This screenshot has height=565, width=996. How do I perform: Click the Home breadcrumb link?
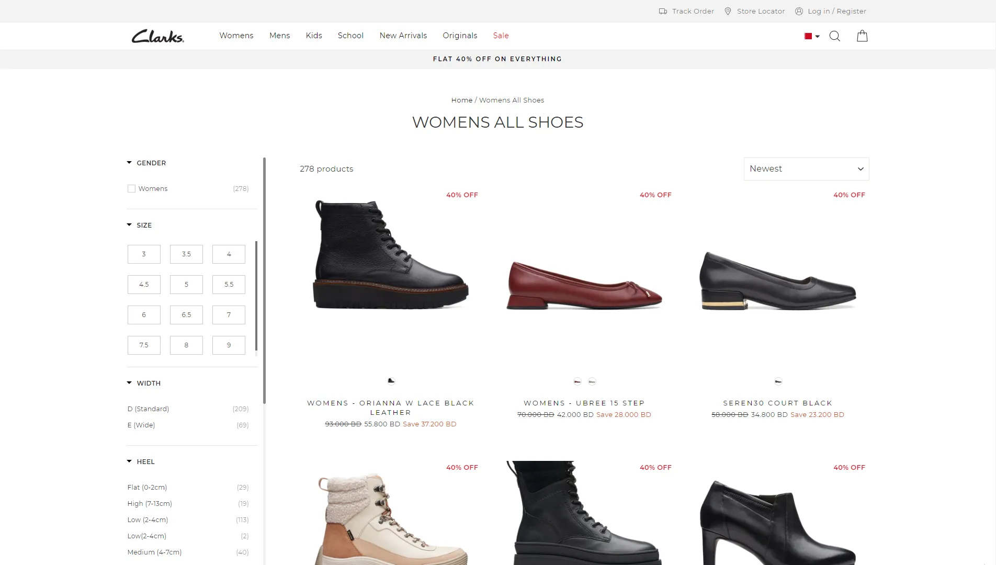(461, 100)
